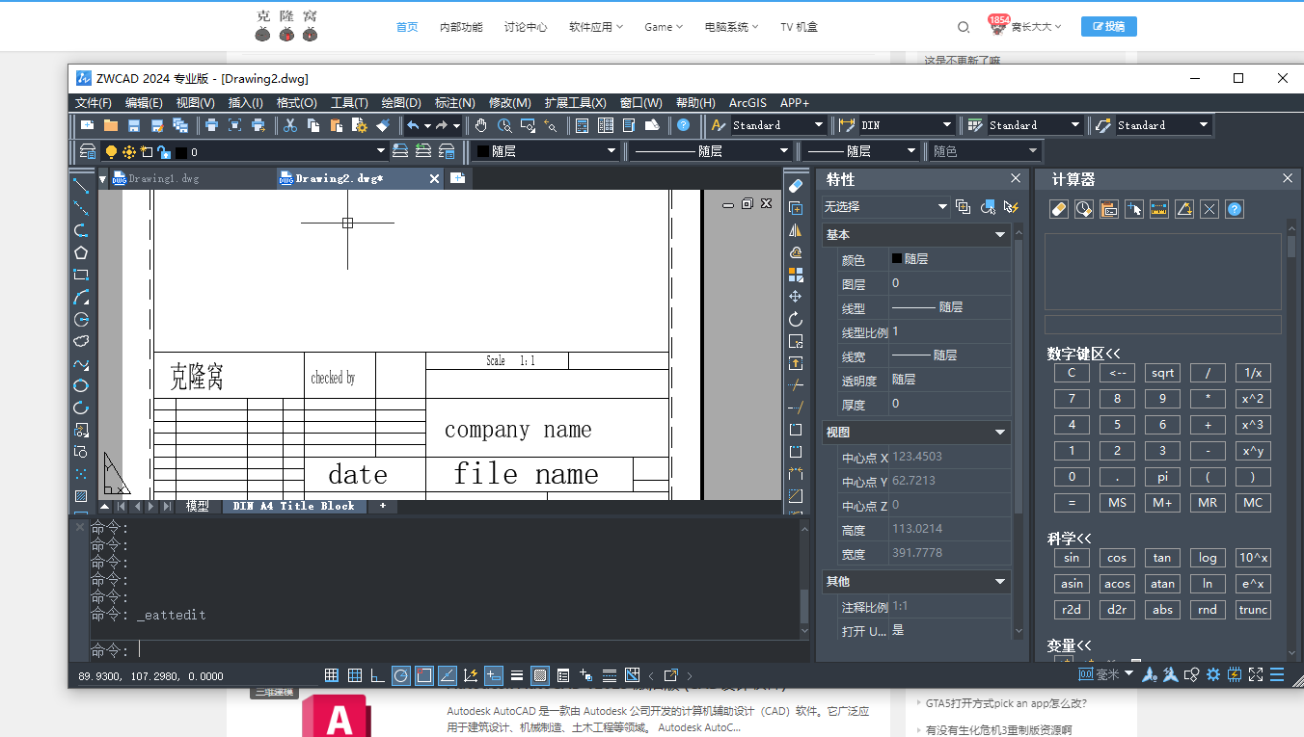
Task: Open the linetype 随层 dropdown in toolbar
Action: pyautogui.click(x=784, y=151)
